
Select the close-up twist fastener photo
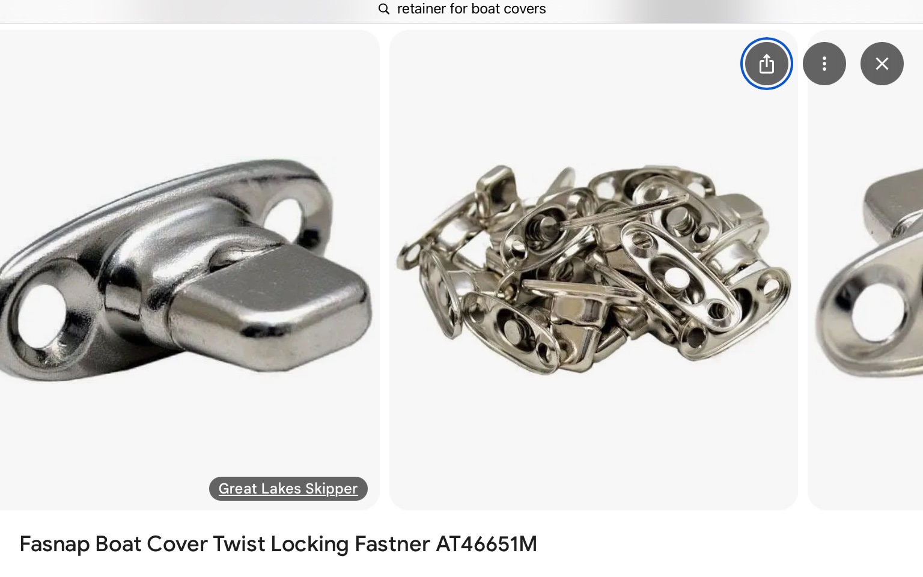(189, 270)
